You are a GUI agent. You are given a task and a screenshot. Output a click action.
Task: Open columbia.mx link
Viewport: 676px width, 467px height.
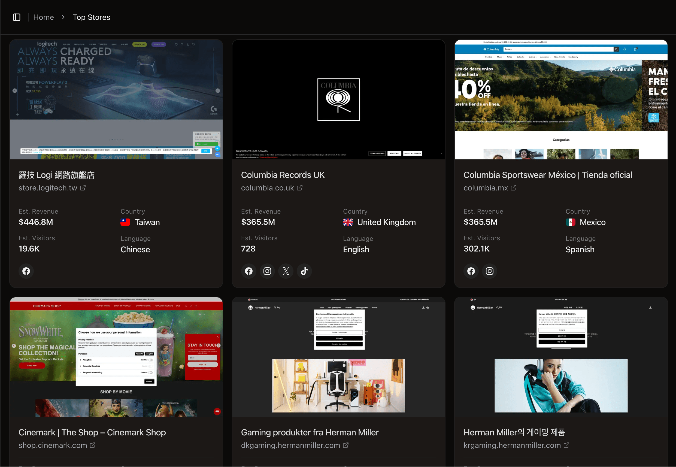click(486, 188)
